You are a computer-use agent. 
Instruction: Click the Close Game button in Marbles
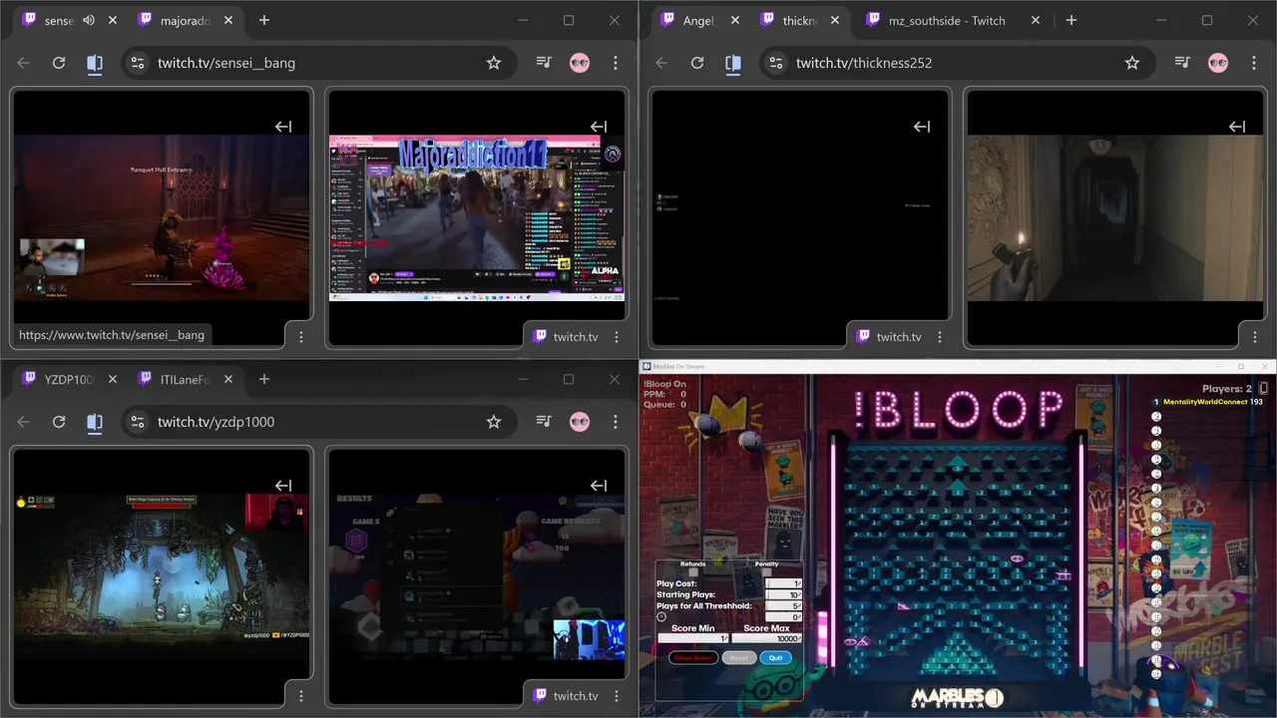[693, 657]
